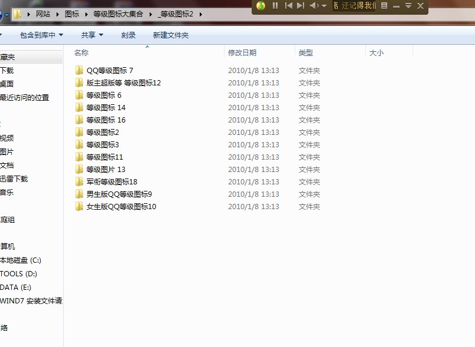Viewport: 475px width, 347px height.
Task: Skip to the previous track in the mini player
Action: pyautogui.click(x=288, y=6)
